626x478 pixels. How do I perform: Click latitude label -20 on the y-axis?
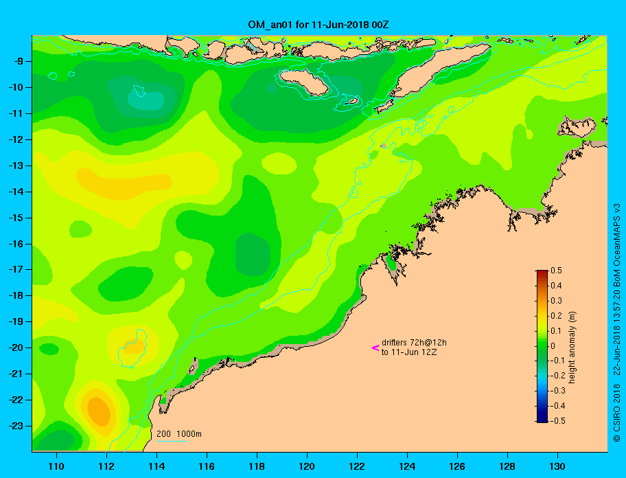[15, 348]
